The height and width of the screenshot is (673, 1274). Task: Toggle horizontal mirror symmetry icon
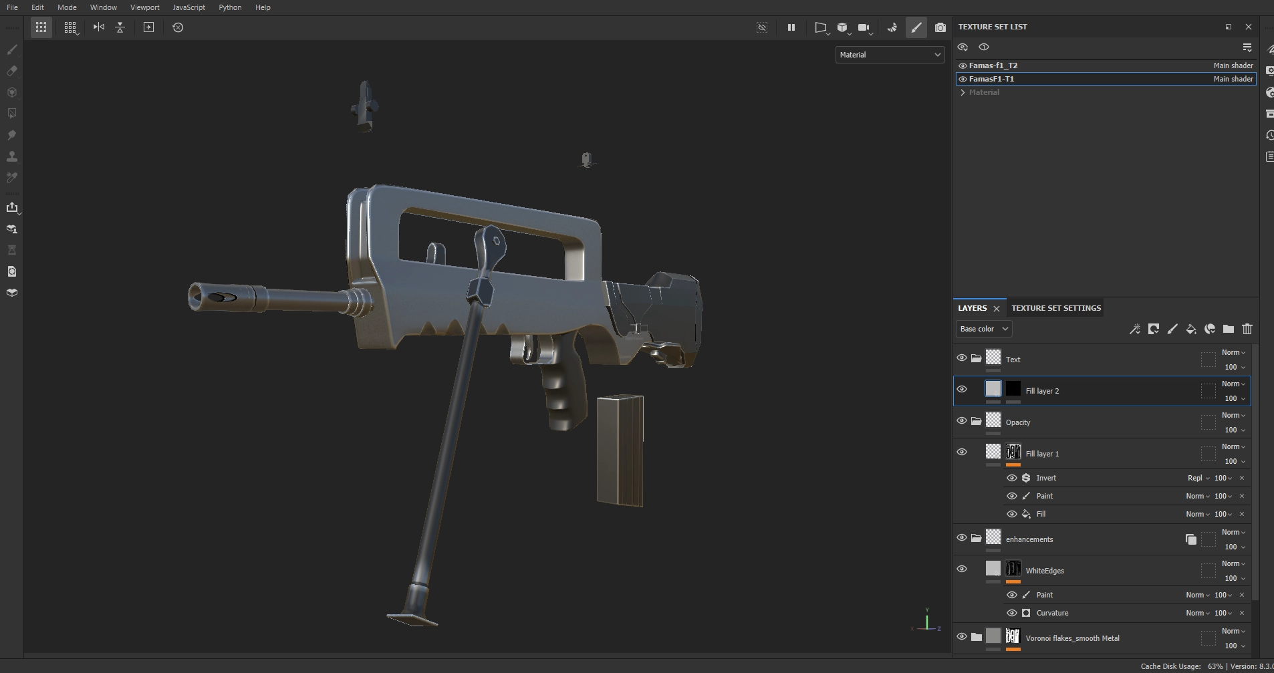pos(99,27)
